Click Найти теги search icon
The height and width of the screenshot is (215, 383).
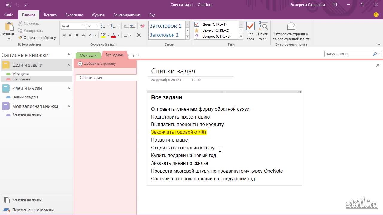263,31
